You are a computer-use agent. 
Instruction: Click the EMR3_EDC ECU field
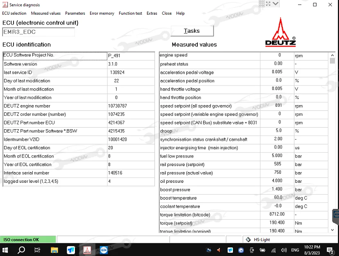pos(38,32)
